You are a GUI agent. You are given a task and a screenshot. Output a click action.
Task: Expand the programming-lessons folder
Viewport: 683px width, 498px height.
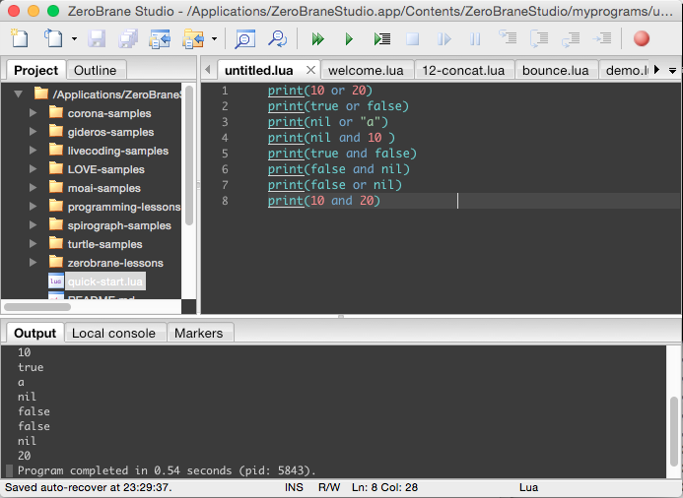tap(33, 207)
